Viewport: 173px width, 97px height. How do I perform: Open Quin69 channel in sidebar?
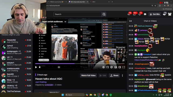pyautogui.click(x=16, y=75)
